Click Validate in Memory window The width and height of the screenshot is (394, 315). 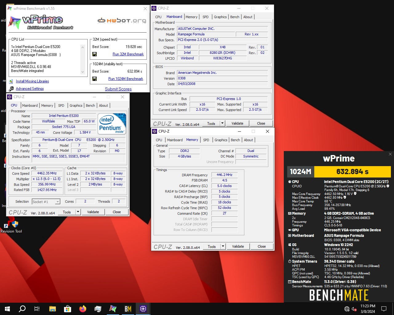coord(238,246)
